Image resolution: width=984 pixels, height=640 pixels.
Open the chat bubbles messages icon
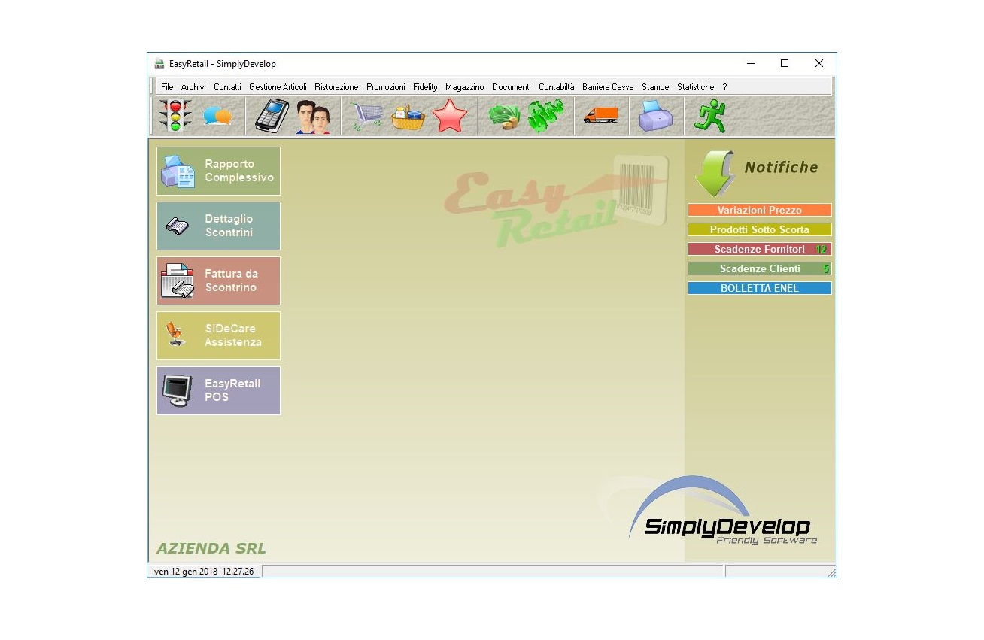(218, 117)
